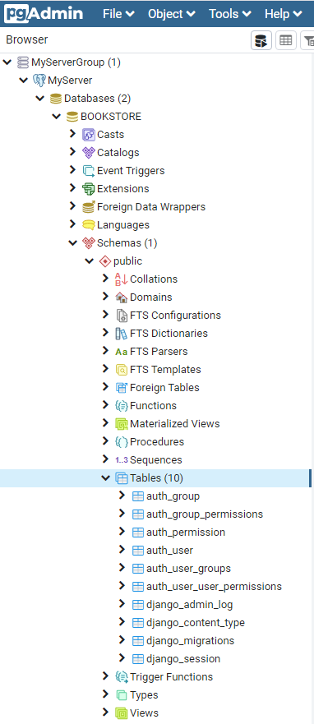Select the Tables (10) tree label

(156, 478)
